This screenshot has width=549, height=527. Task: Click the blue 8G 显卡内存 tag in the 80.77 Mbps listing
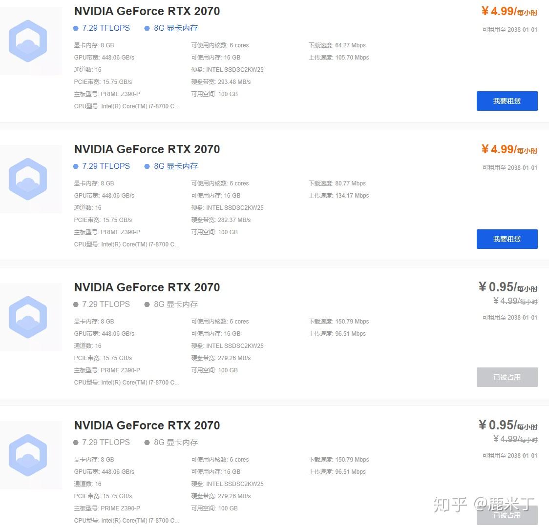171,166
